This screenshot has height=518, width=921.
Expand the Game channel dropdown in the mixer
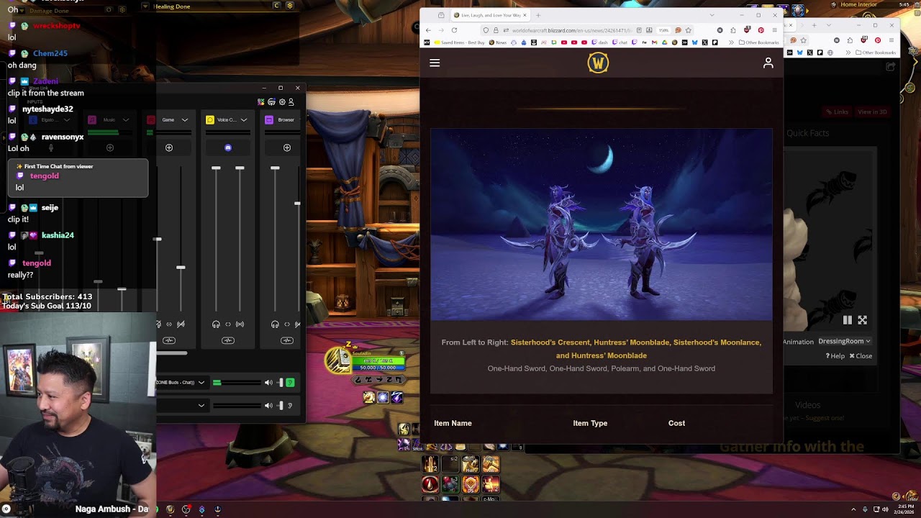click(x=185, y=120)
